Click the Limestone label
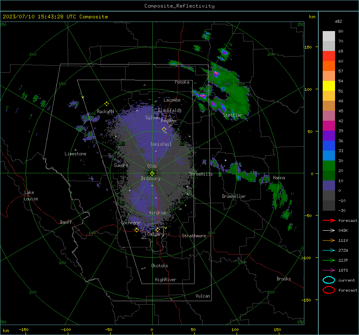 75,154
